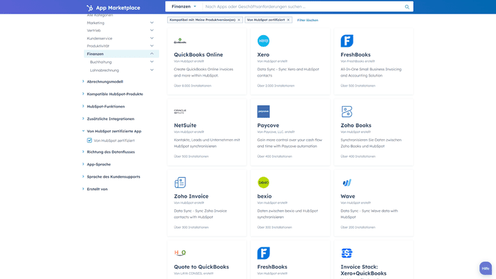Select the Vertrieb category
Viewport: 496px width, 279px height.
(94, 30)
